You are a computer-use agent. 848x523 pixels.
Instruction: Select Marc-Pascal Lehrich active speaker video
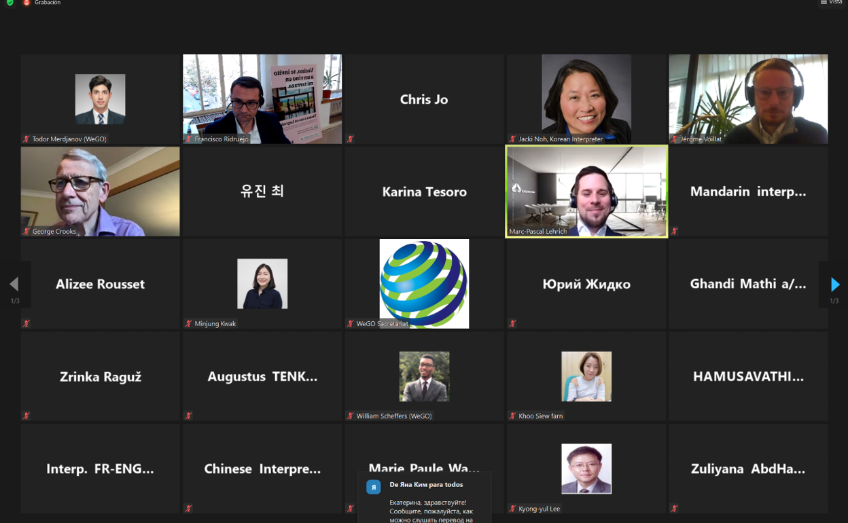[x=586, y=192]
